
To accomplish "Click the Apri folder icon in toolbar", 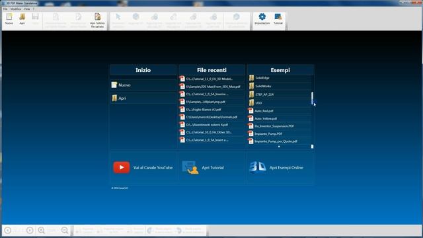I will tap(22, 17).
